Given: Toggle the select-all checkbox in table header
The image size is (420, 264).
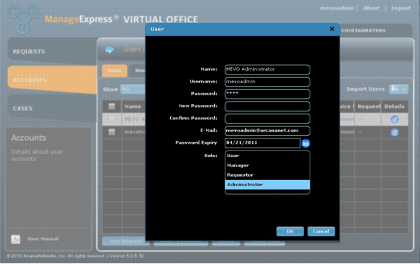Looking at the screenshot, I should coord(112,106).
